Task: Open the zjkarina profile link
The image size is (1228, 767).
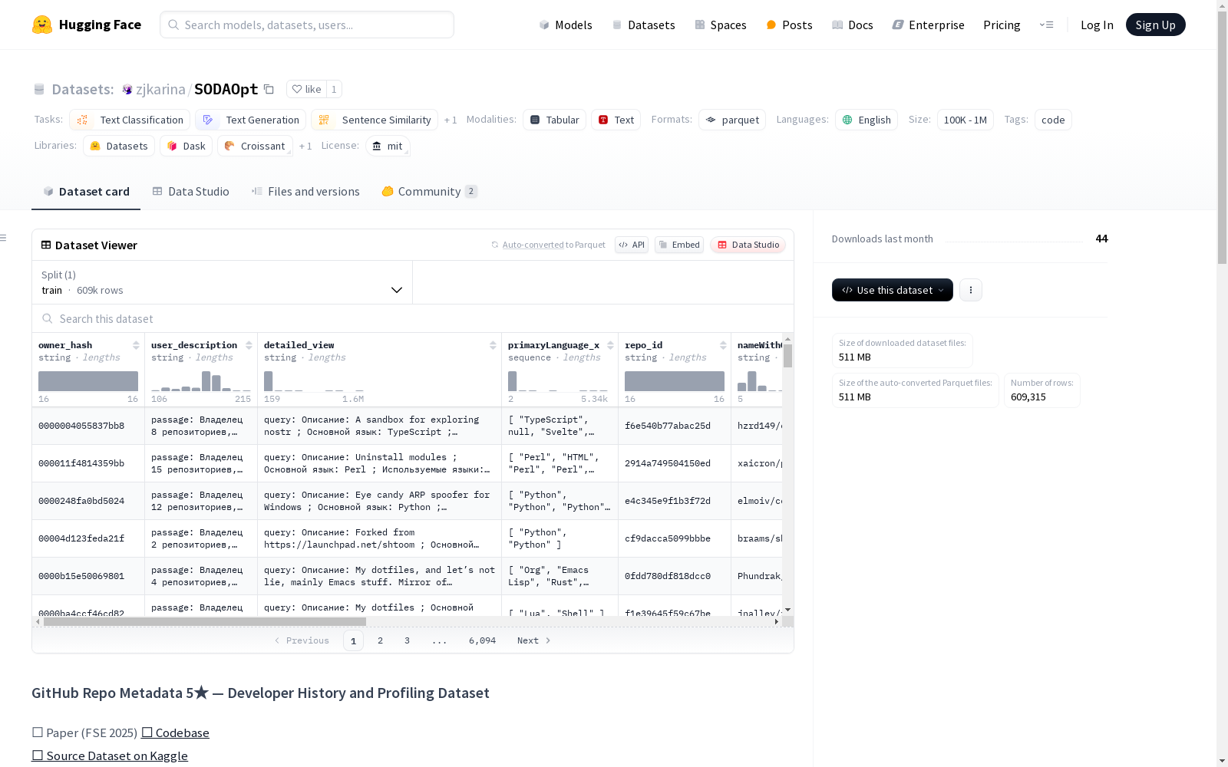Action: 160,89
